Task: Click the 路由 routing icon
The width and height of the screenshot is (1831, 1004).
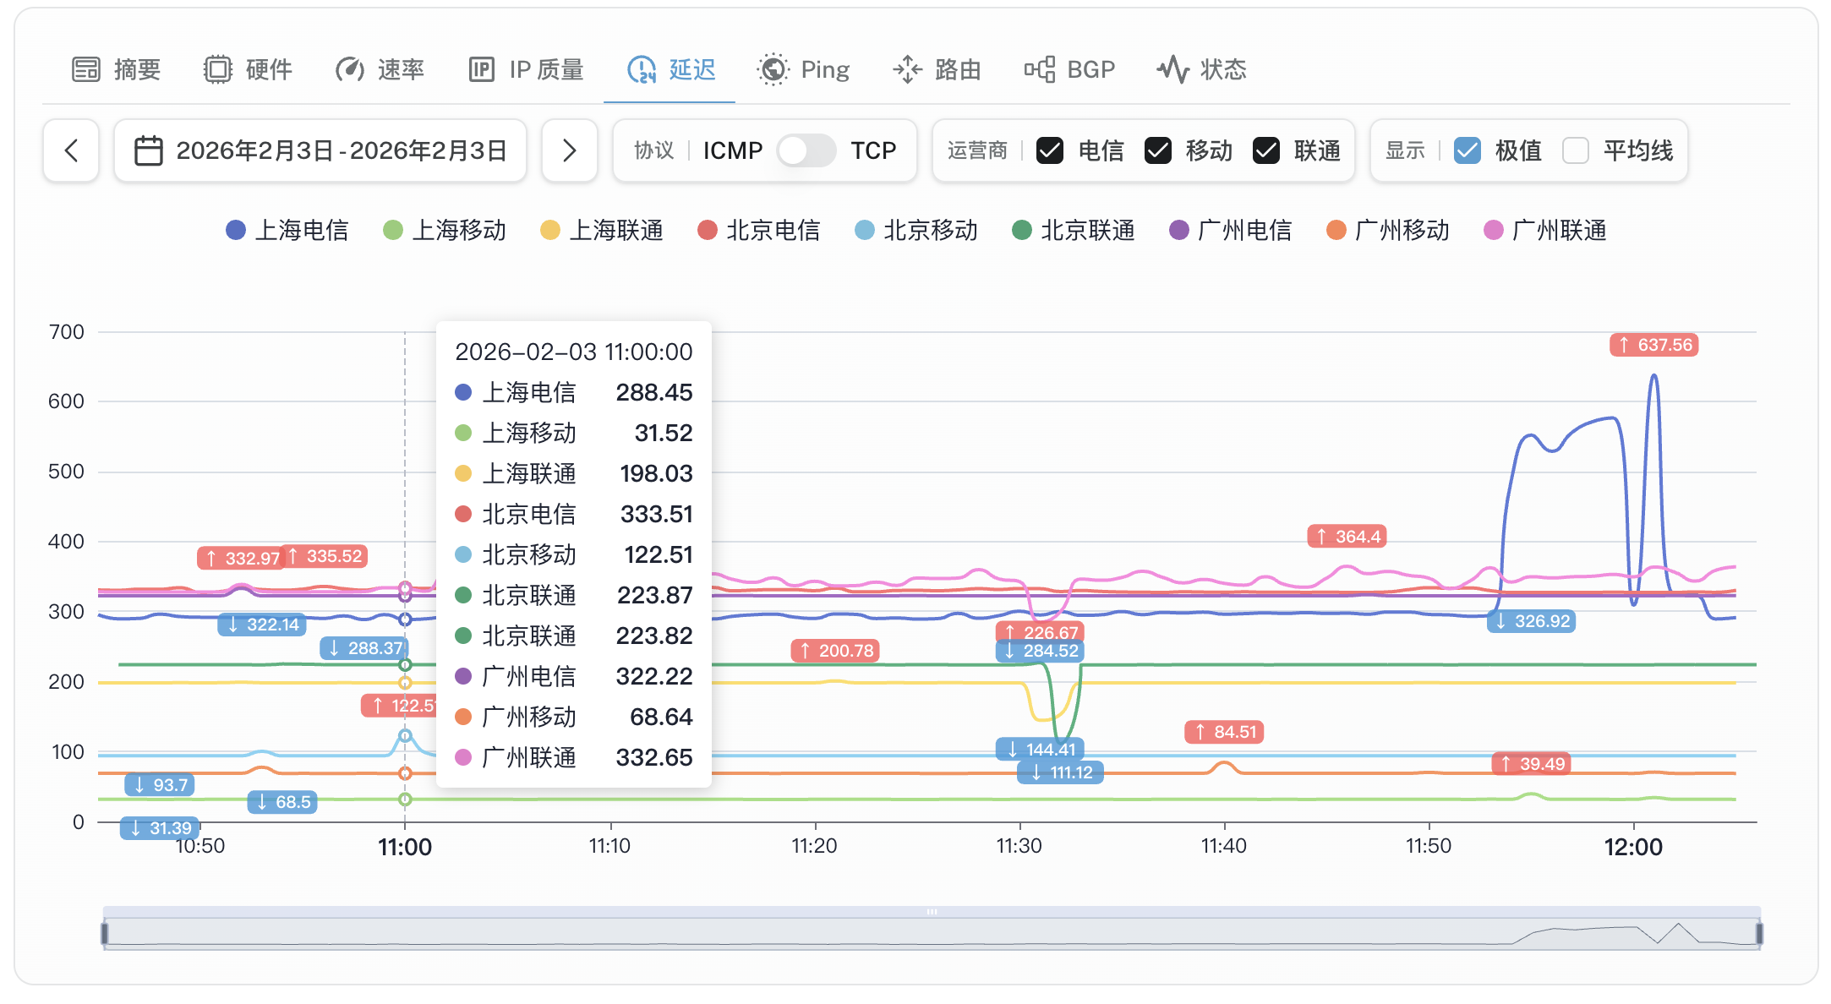Action: (x=907, y=69)
